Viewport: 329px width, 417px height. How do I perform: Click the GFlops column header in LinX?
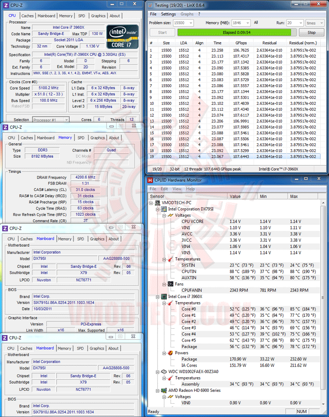[241, 43]
